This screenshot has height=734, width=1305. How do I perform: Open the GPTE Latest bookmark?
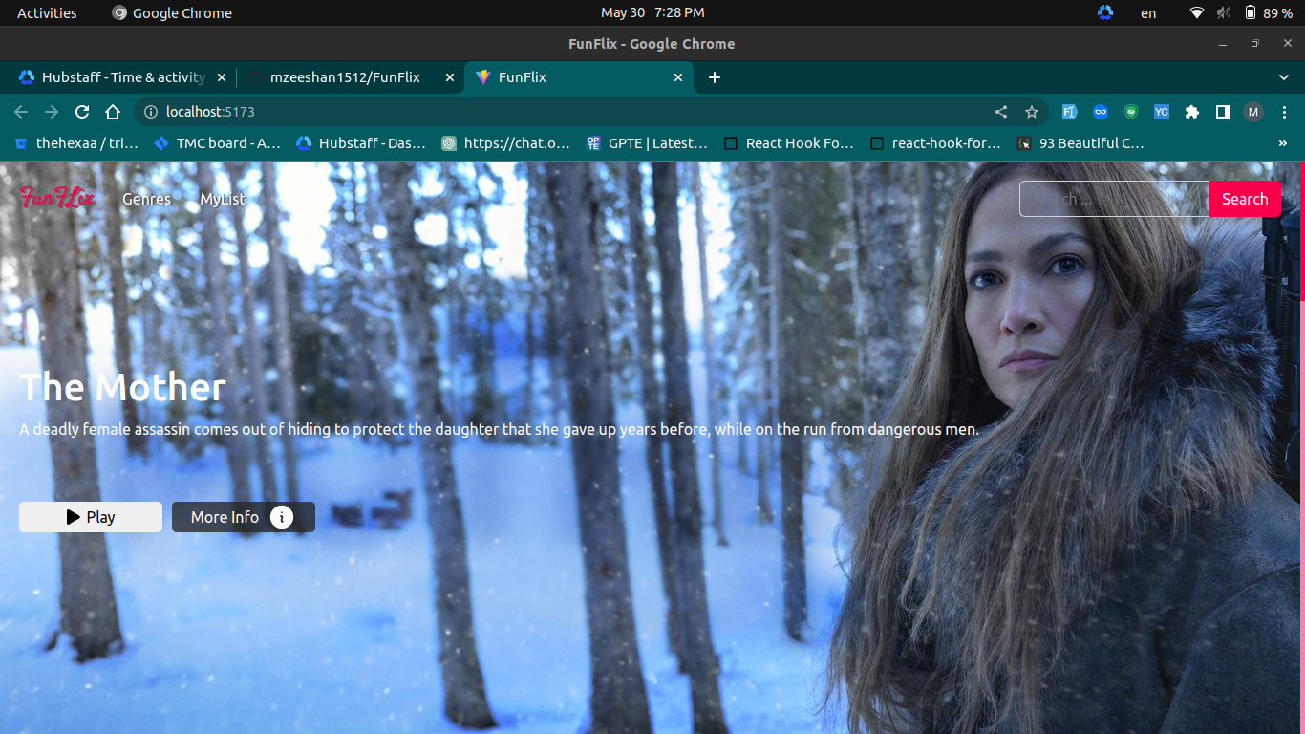pyautogui.click(x=647, y=143)
